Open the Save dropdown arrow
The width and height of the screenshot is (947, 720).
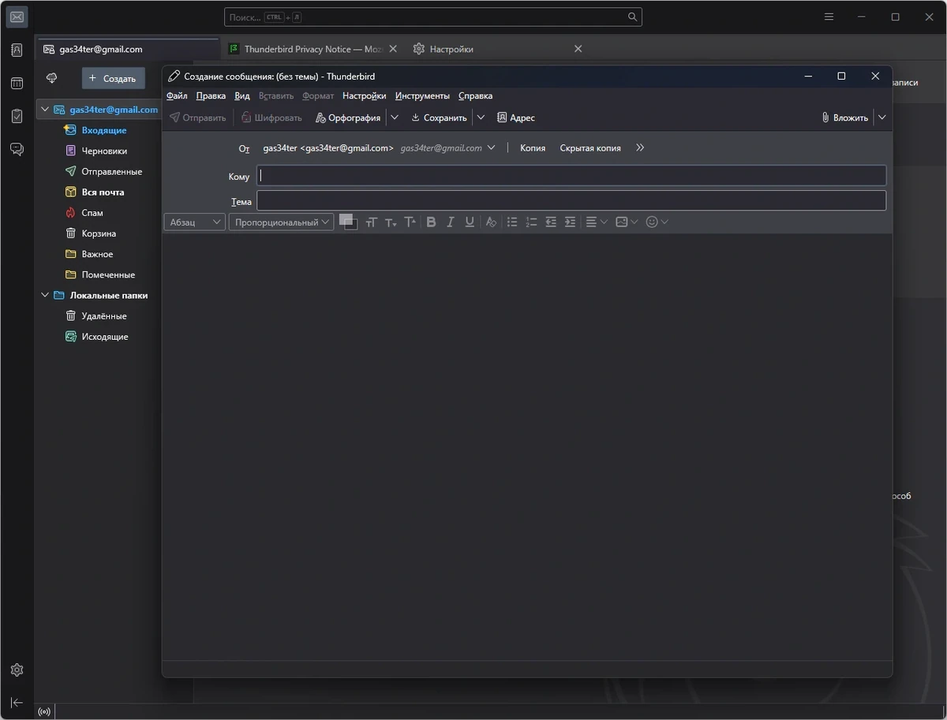pyautogui.click(x=481, y=118)
